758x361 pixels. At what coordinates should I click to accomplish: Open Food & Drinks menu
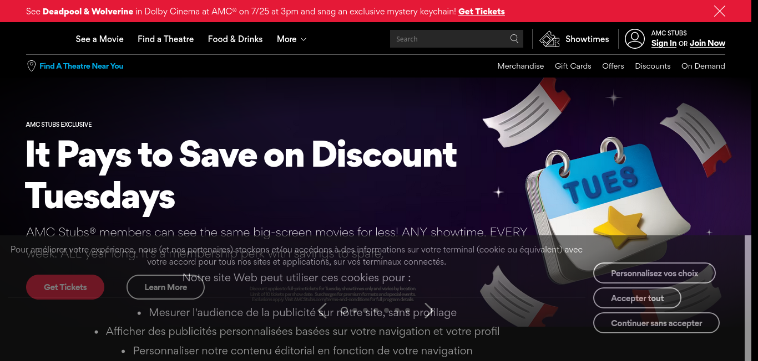[x=235, y=39]
